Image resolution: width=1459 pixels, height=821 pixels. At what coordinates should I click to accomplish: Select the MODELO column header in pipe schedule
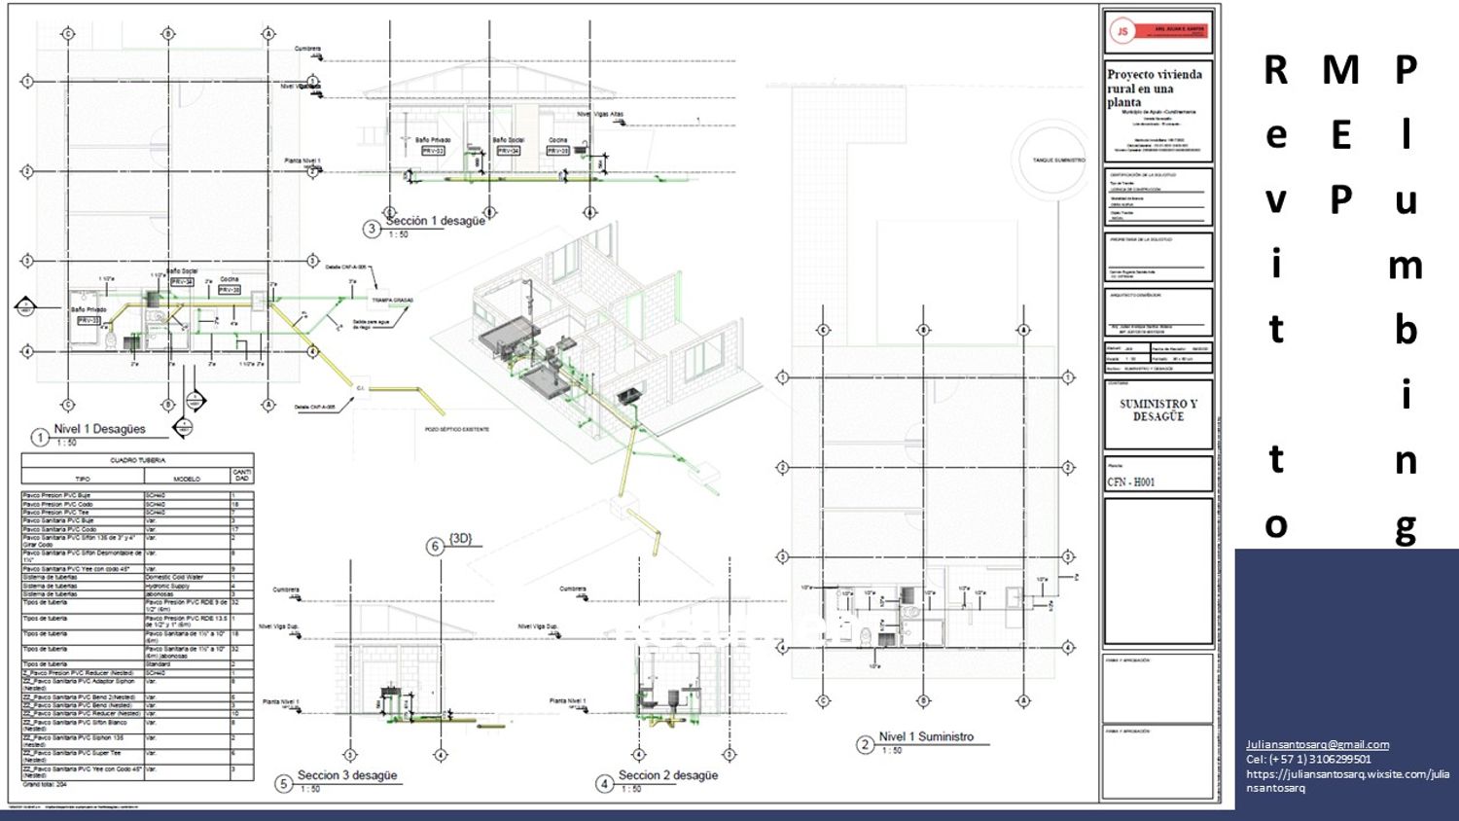[187, 479]
